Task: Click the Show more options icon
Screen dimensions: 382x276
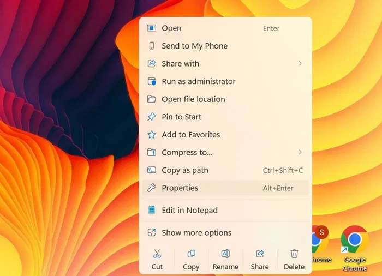Action: coord(152,233)
